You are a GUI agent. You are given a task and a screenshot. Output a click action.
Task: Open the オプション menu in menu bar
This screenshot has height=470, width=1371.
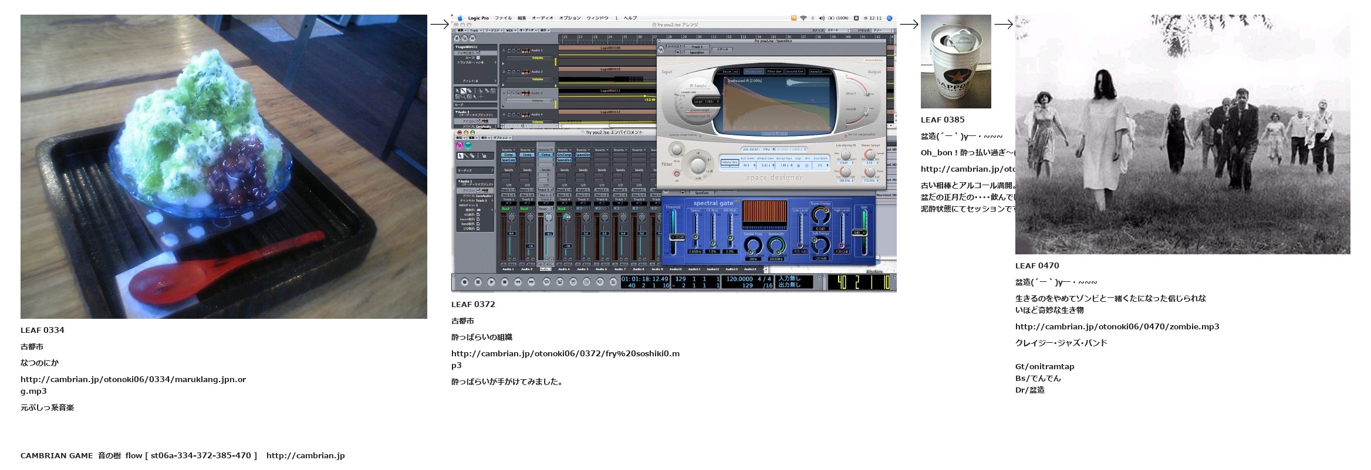pos(570,18)
